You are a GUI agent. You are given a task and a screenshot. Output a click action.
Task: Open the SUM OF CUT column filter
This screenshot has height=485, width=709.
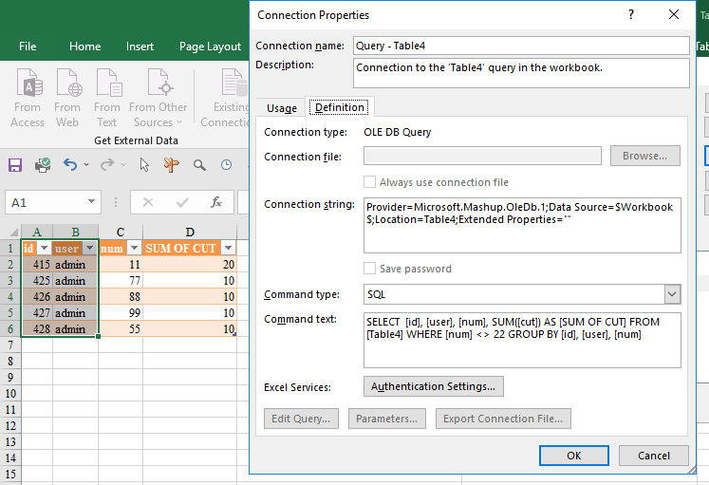click(228, 248)
